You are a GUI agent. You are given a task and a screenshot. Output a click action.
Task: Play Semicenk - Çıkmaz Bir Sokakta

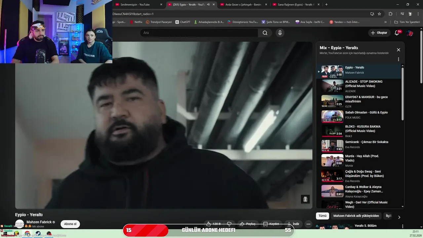coord(358,145)
